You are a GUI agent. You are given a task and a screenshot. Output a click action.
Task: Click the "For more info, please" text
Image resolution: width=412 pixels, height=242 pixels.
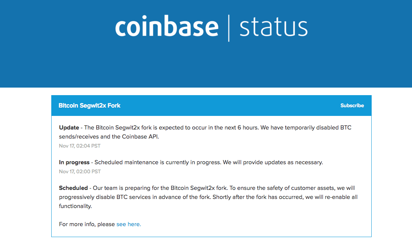[x=87, y=224]
